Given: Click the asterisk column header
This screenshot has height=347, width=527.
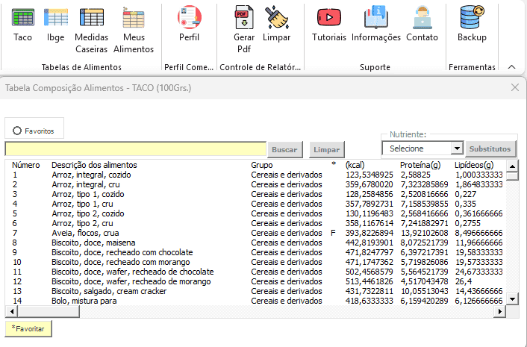Looking at the screenshot, I should 334,164.
